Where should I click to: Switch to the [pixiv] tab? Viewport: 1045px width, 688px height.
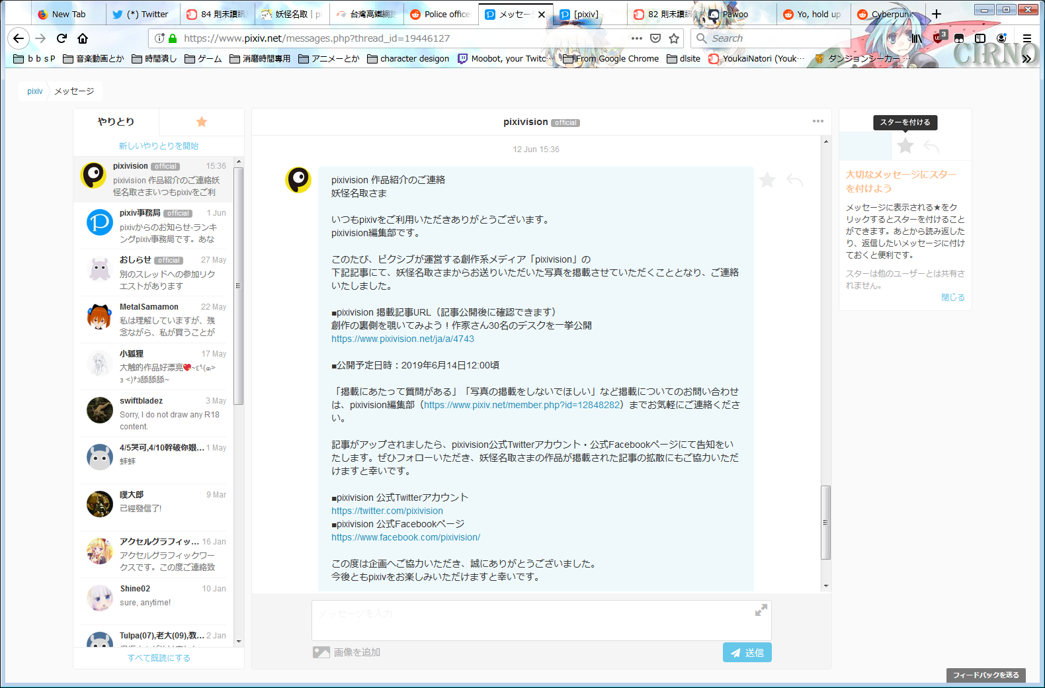[589, 14]
